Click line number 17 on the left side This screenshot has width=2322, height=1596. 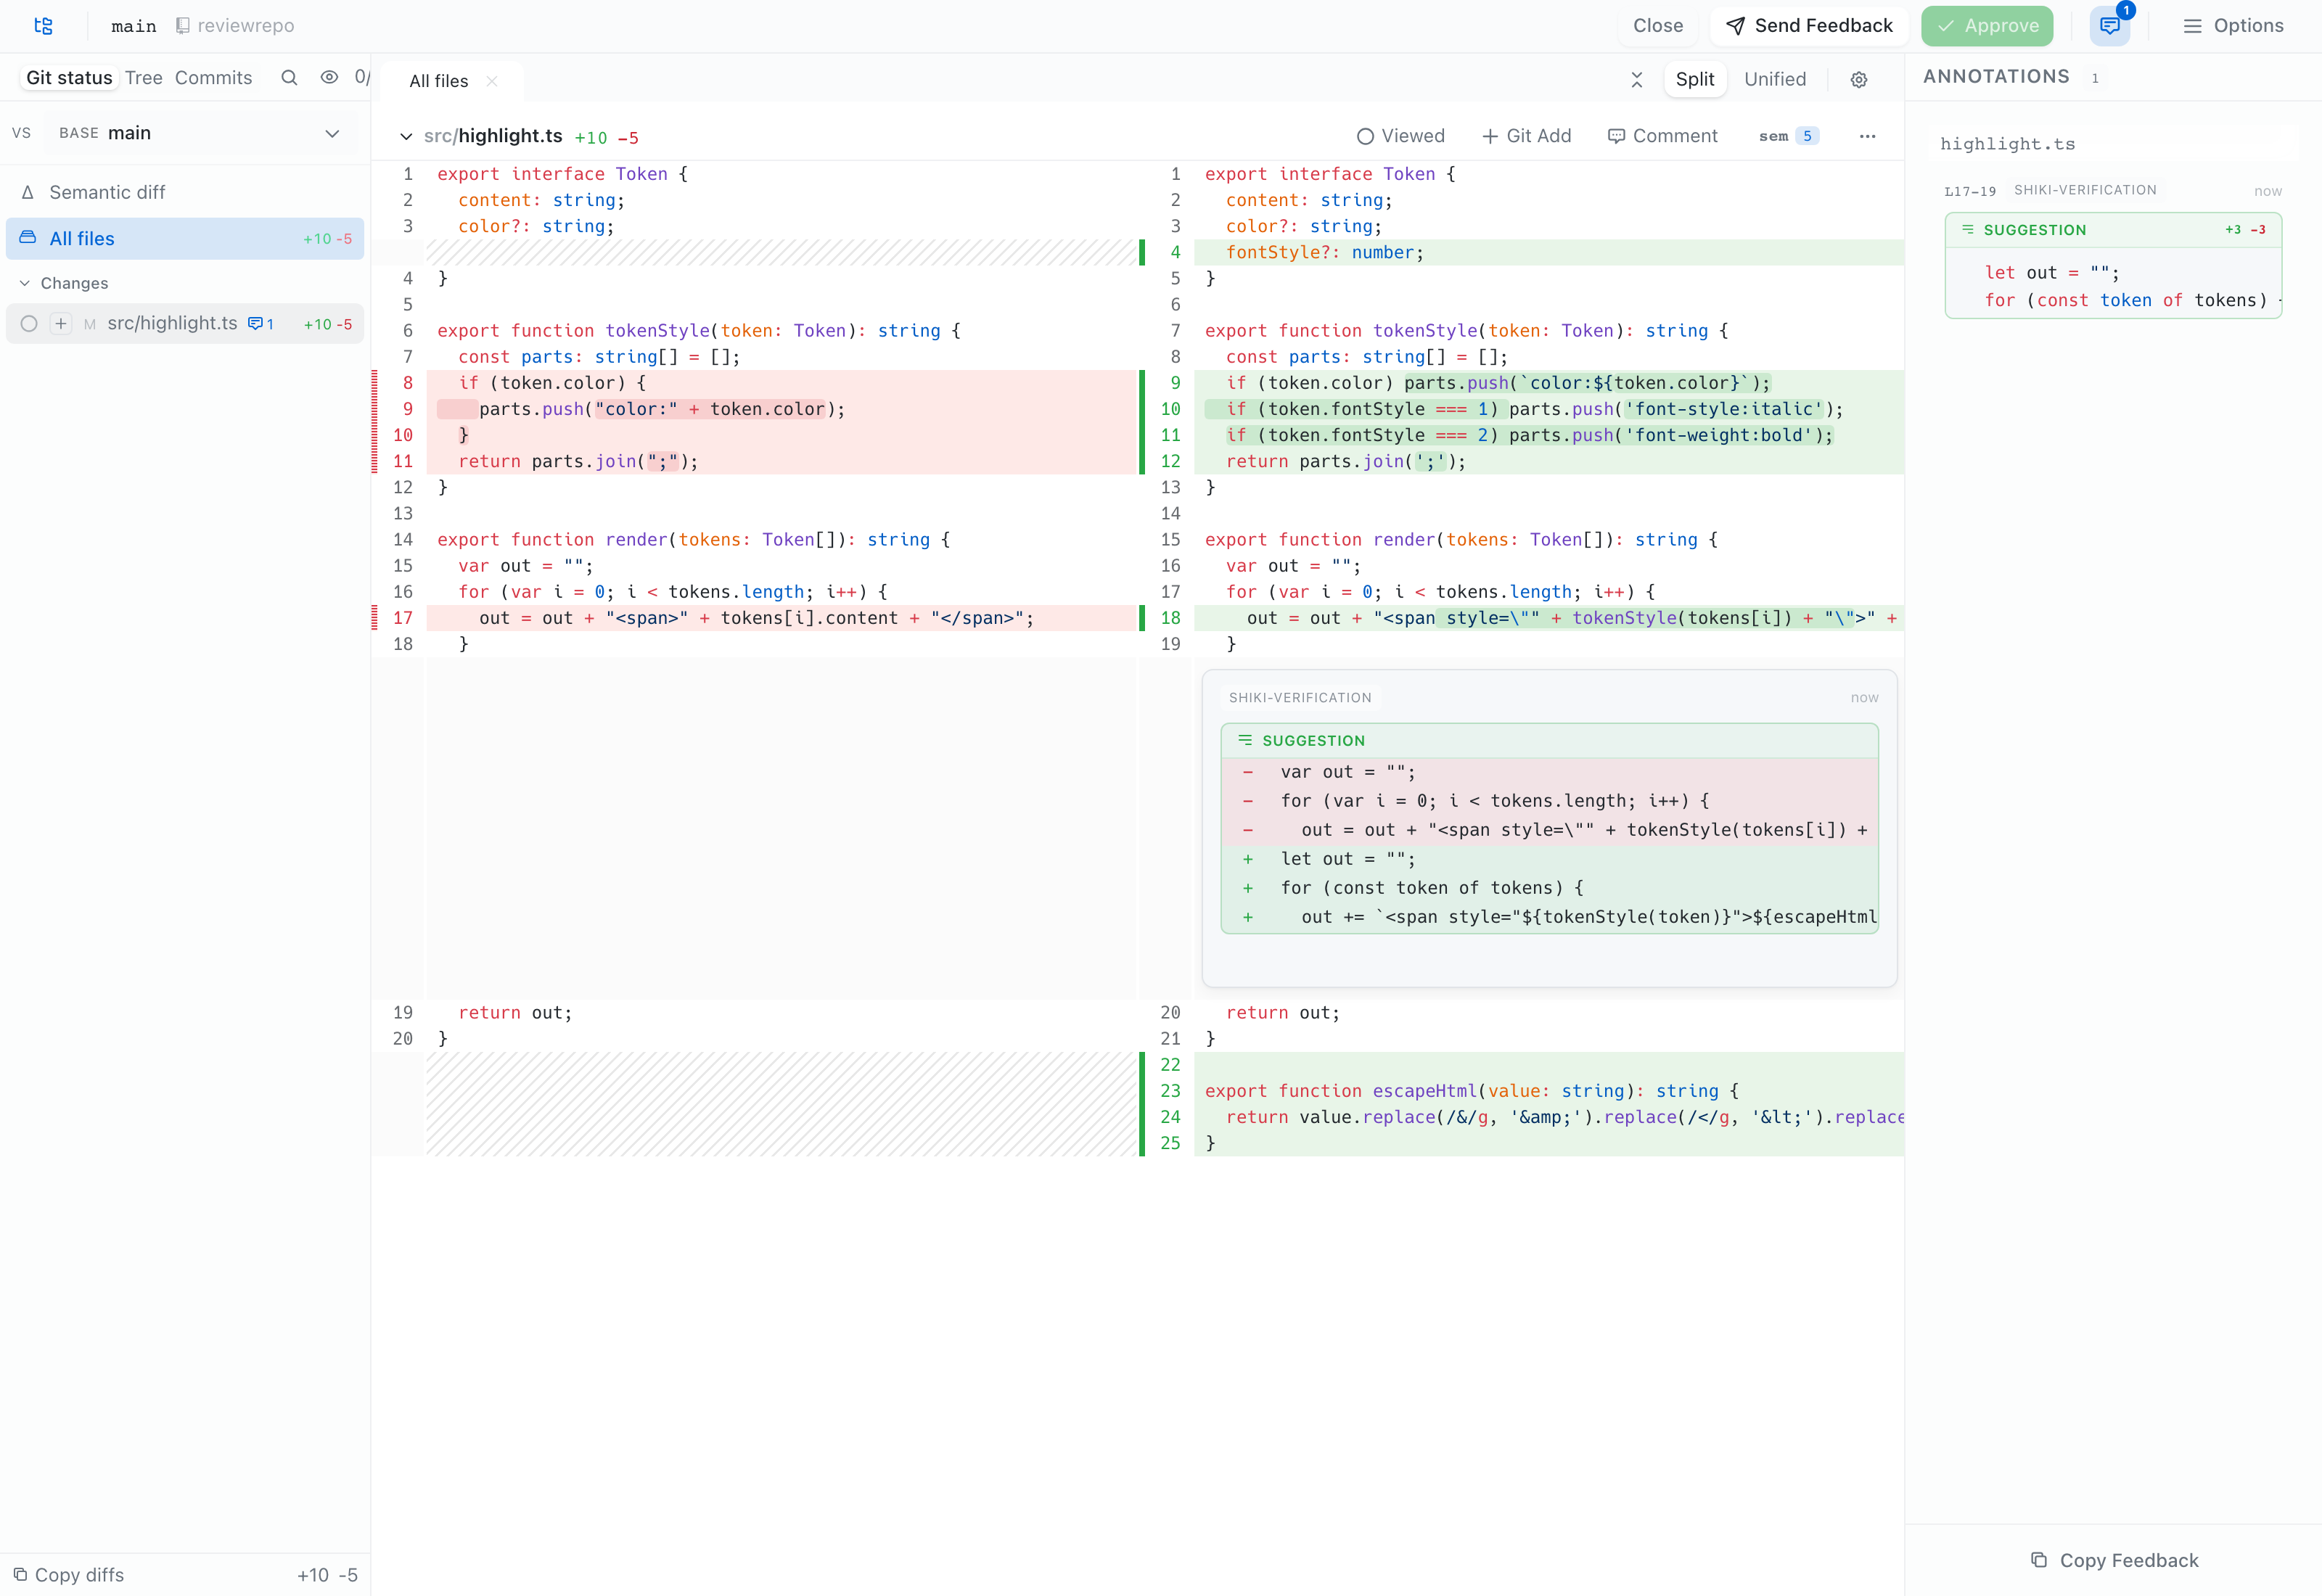pos(402,618)
